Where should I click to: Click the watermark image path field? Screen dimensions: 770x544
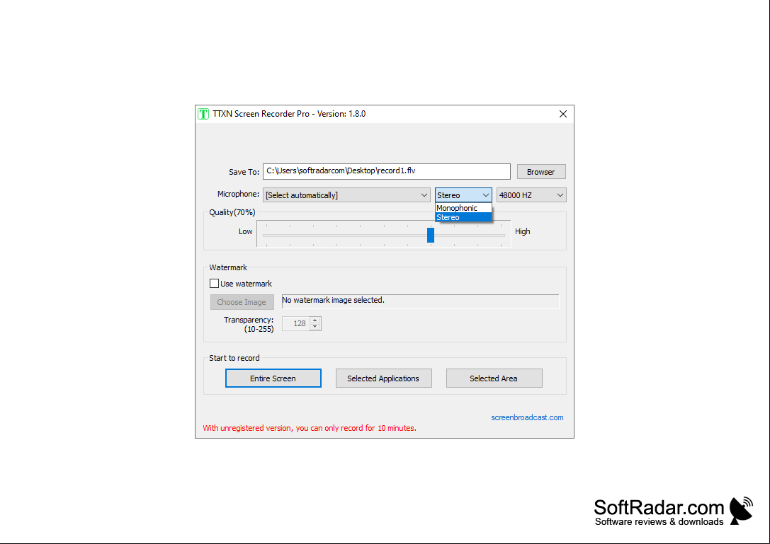(x=420, y=301)
